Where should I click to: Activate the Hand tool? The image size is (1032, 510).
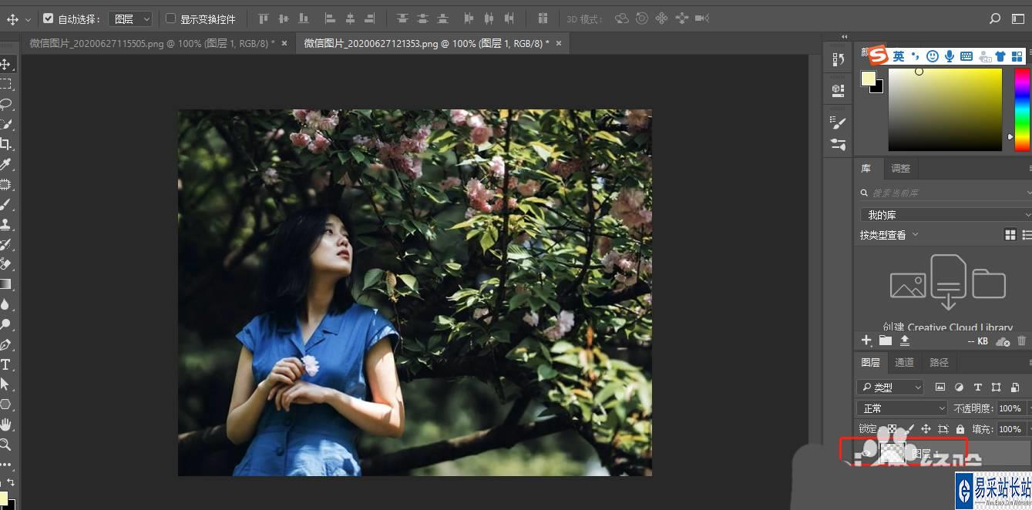5,424
